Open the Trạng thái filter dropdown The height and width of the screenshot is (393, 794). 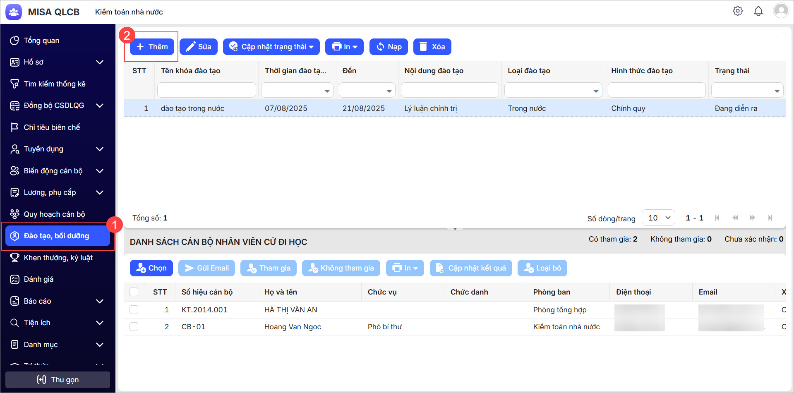(x=747, y=90)
